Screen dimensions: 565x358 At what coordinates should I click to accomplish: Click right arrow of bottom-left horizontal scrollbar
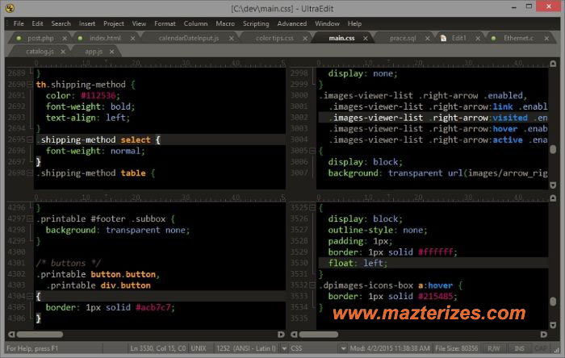(x=281, y=335)
